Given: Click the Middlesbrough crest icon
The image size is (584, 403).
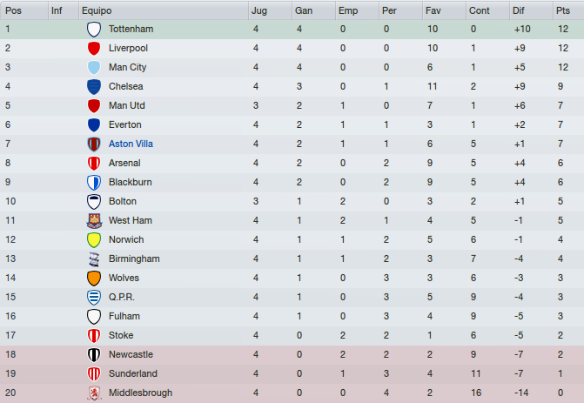Looking at the screenshot, I should pyautogui.click(x=94, y=393).
